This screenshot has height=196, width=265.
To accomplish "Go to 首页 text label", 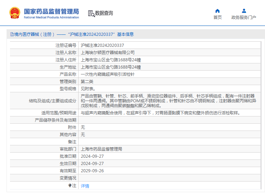I will click(x=217, y=18).
